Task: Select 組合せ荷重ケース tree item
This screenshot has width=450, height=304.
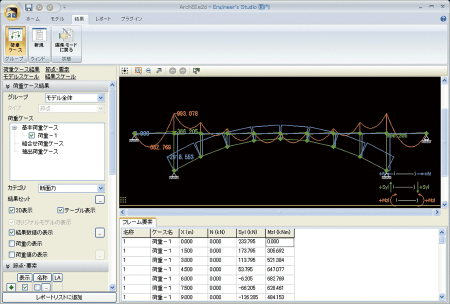Action: click(x=42, y=143)
